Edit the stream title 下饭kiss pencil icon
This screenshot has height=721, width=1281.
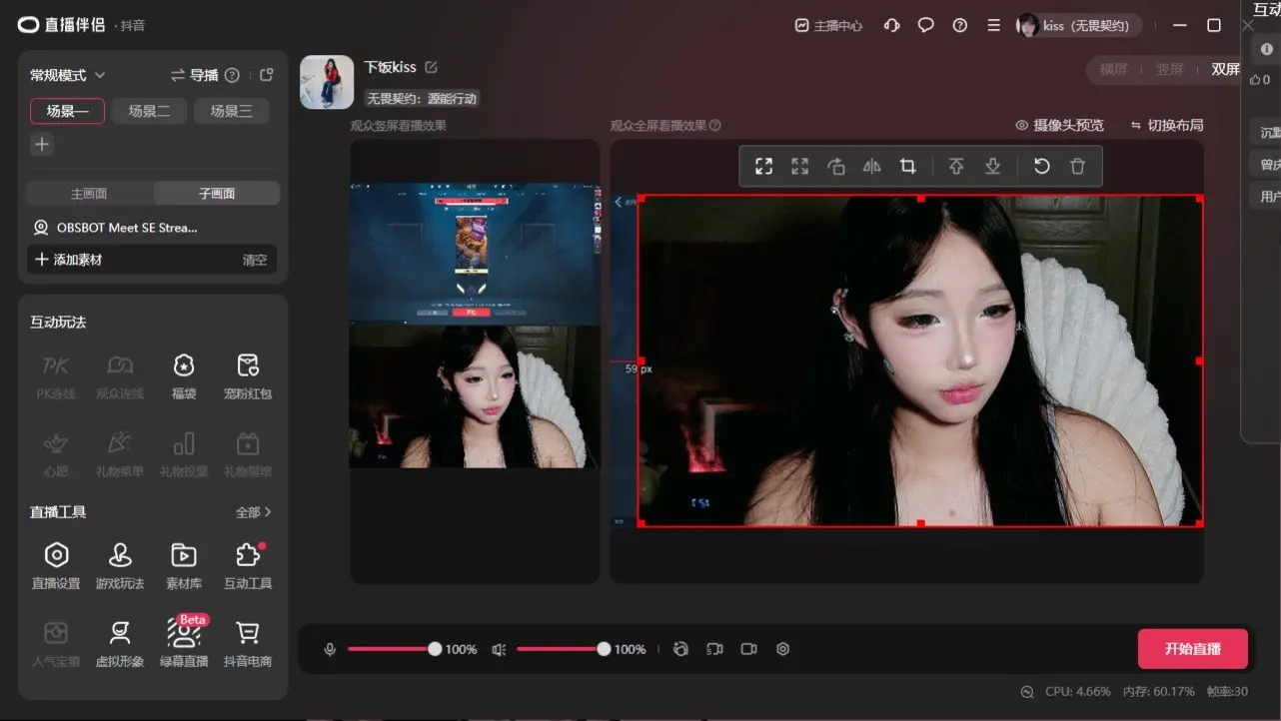coord(432,67)
